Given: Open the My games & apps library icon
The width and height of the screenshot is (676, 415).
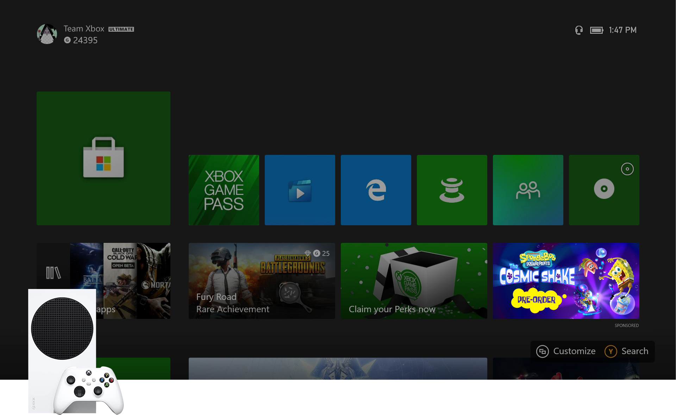Looking at the screenshot, I should tap(53, 272).
